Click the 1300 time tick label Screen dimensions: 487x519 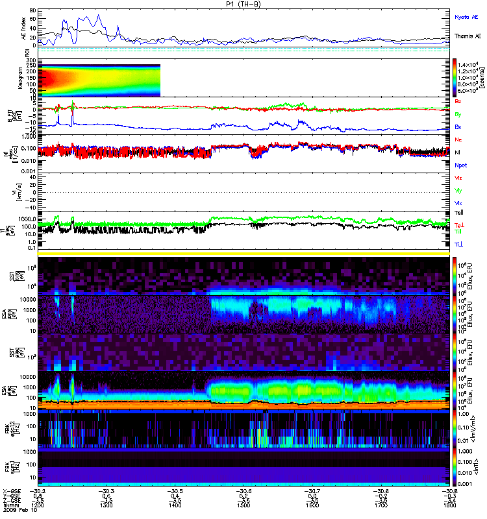pyautogui.click(x=106, y=505)
